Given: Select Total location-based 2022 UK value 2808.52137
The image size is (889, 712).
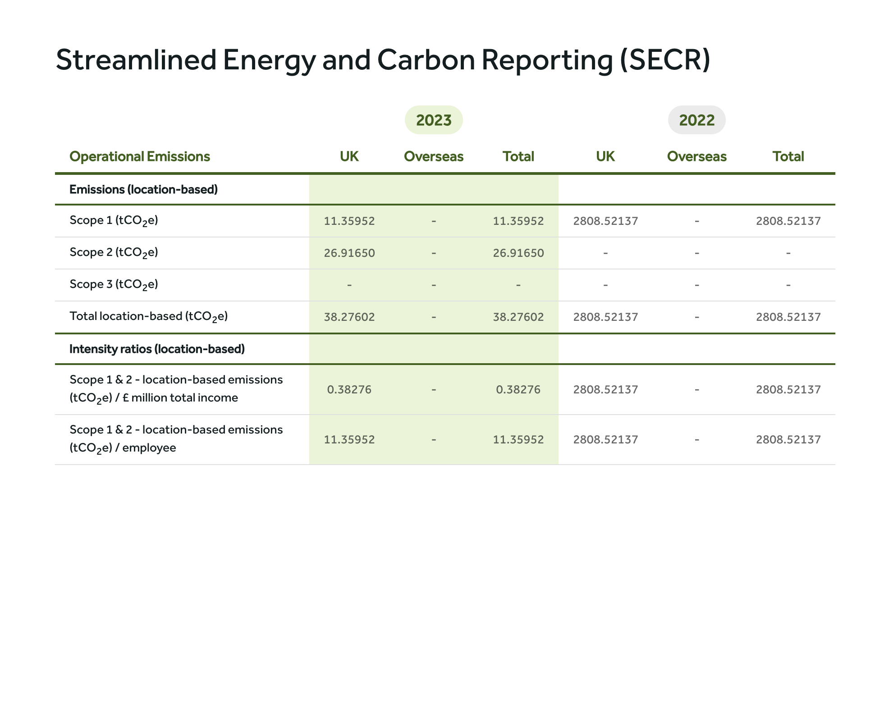Looking at the screenshot, I should tap(605, 317).
